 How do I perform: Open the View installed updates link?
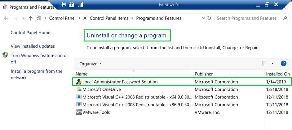tap(33, 46)
